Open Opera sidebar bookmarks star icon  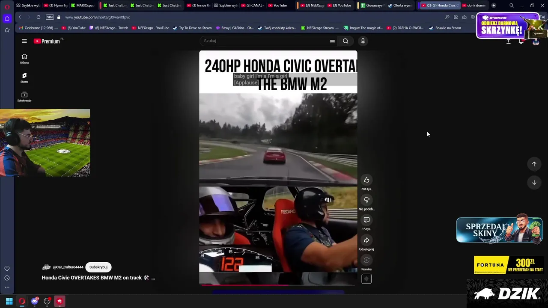(7, 30)
